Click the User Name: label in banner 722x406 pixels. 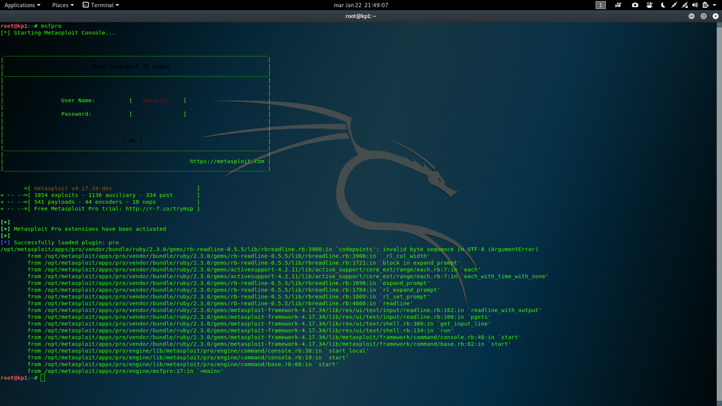[x=78, y=100]
